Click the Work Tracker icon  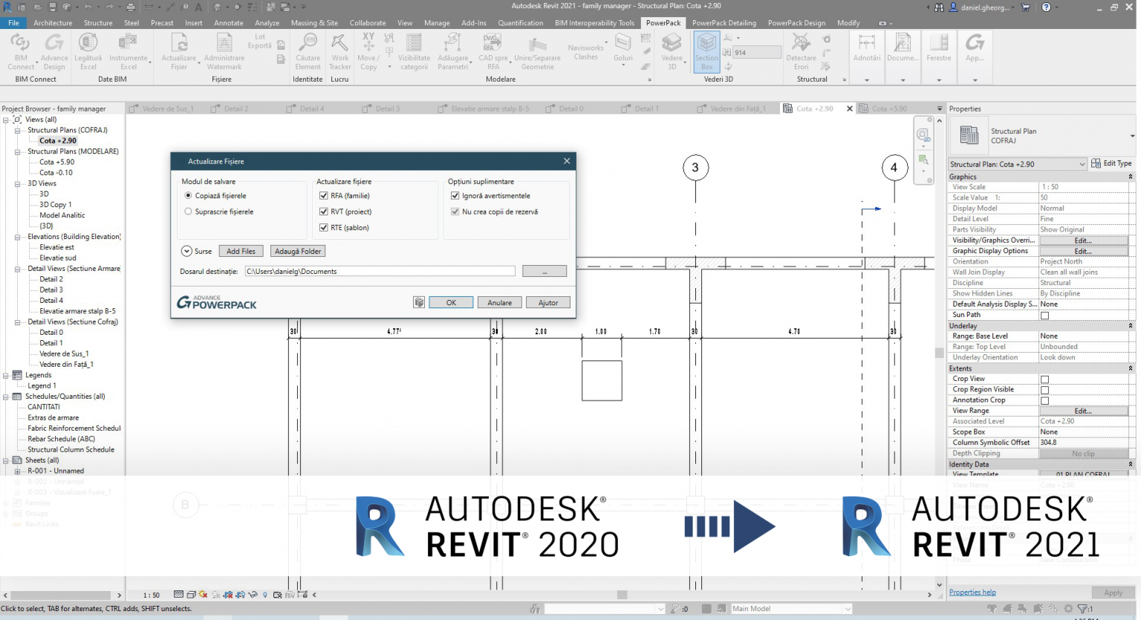(x=339, y=52)
